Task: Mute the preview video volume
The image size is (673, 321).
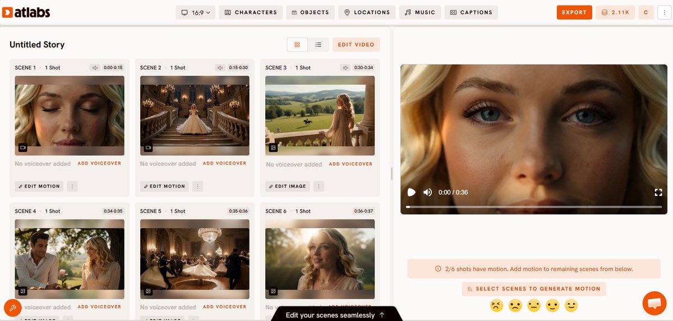Action: click(427, 192)
